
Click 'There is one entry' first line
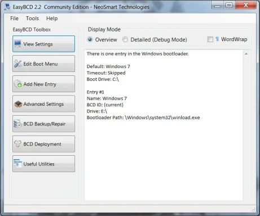[138, 54]
